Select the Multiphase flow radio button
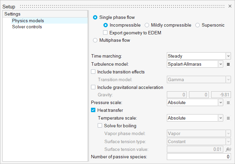This screenshot has width=235, height=164. (95, 40)
